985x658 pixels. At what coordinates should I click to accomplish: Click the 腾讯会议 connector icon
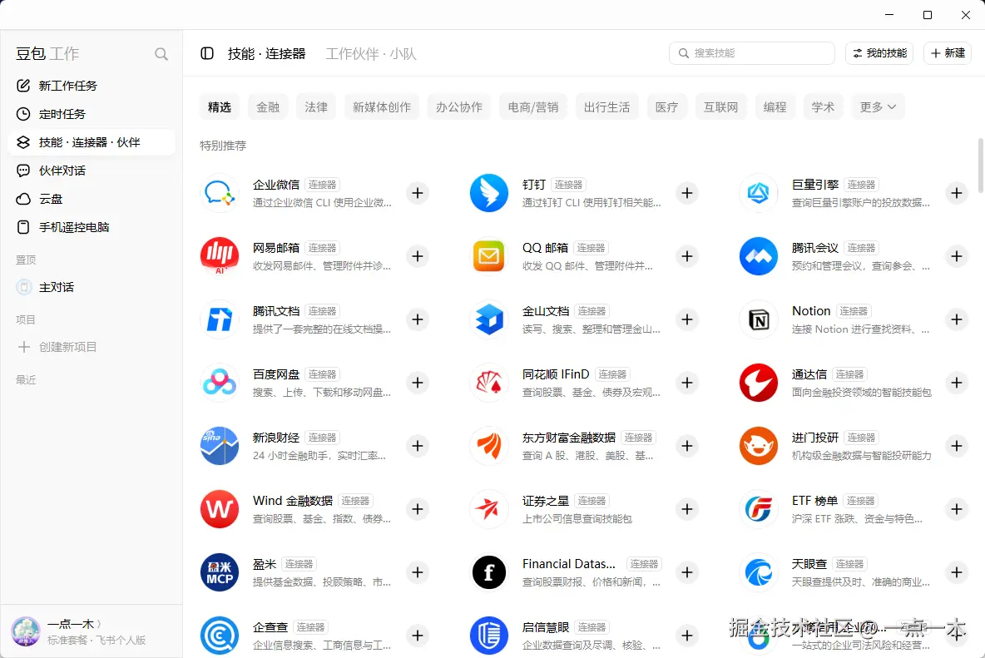(x=758, y=256)
